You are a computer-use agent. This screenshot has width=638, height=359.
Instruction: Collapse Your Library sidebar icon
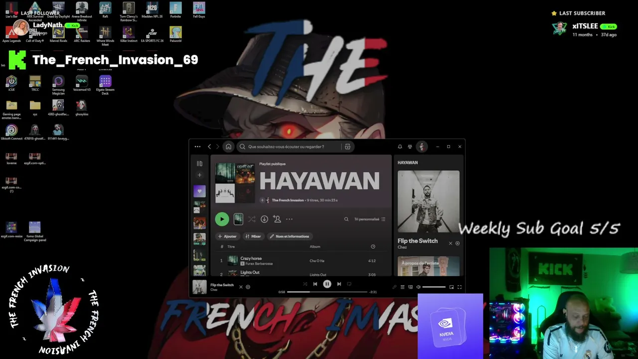199,164
